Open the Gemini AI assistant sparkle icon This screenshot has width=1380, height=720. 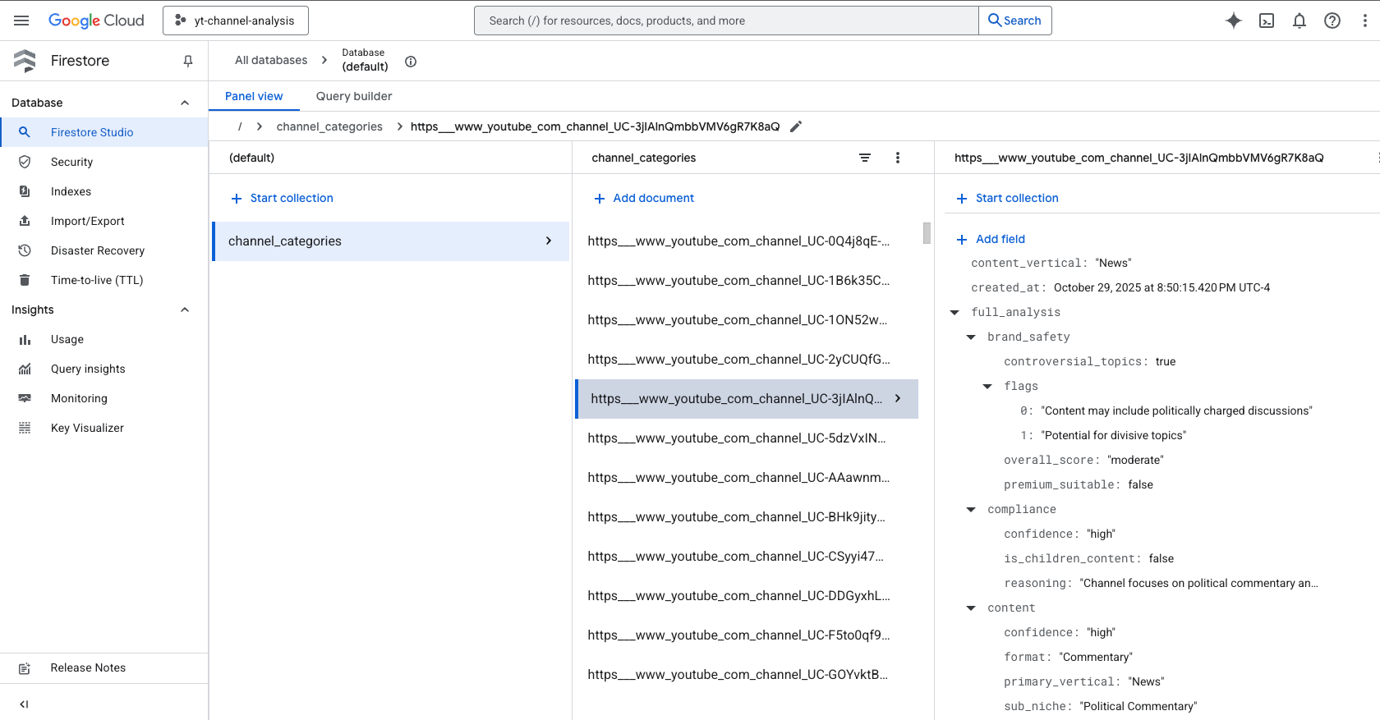click(1233, 21)
